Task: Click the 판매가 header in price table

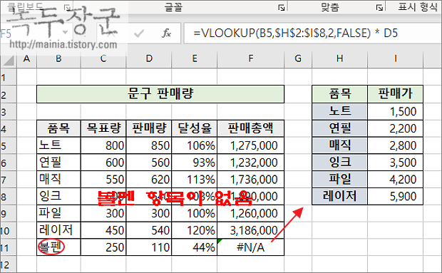Action: [396, 94]
